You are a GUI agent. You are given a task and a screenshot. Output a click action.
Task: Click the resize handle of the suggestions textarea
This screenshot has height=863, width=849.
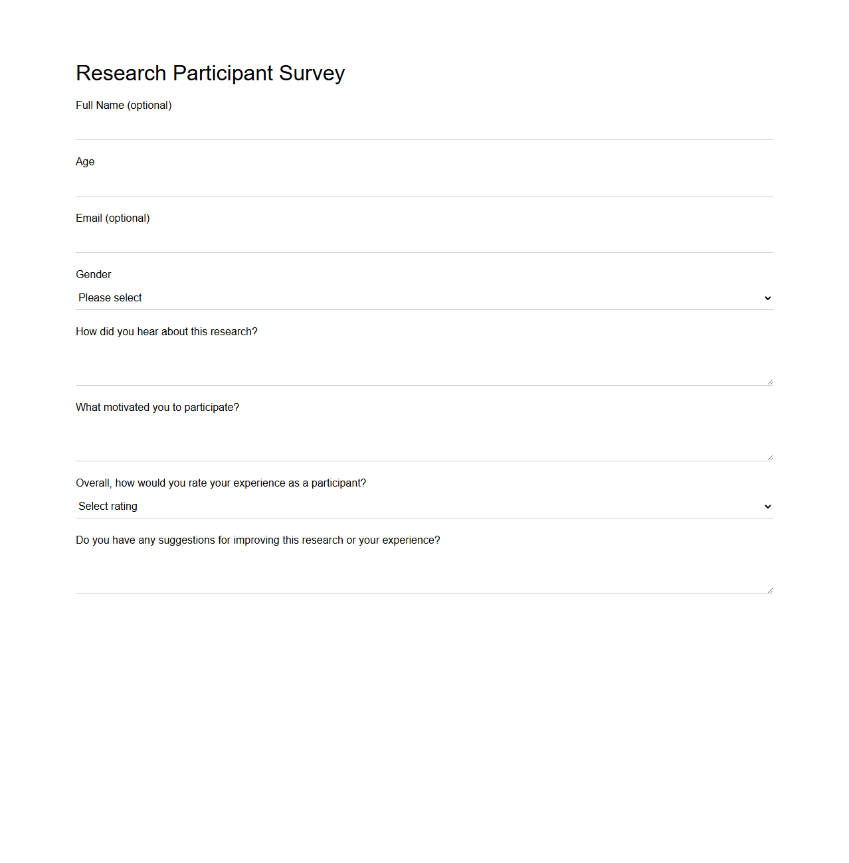point(769,588)
